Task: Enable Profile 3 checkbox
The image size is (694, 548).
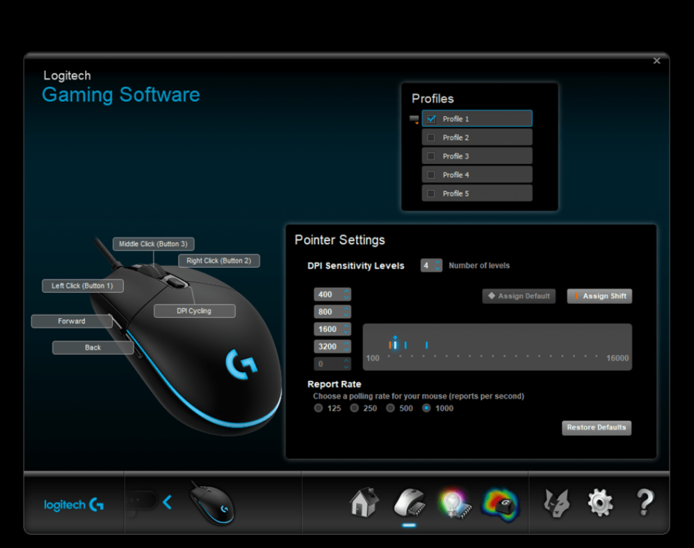Action: [431, 156]
